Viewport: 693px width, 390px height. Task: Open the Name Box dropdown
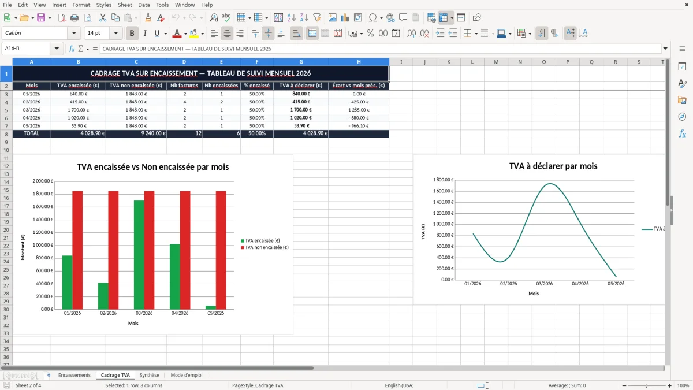click(x=57, y=49)
